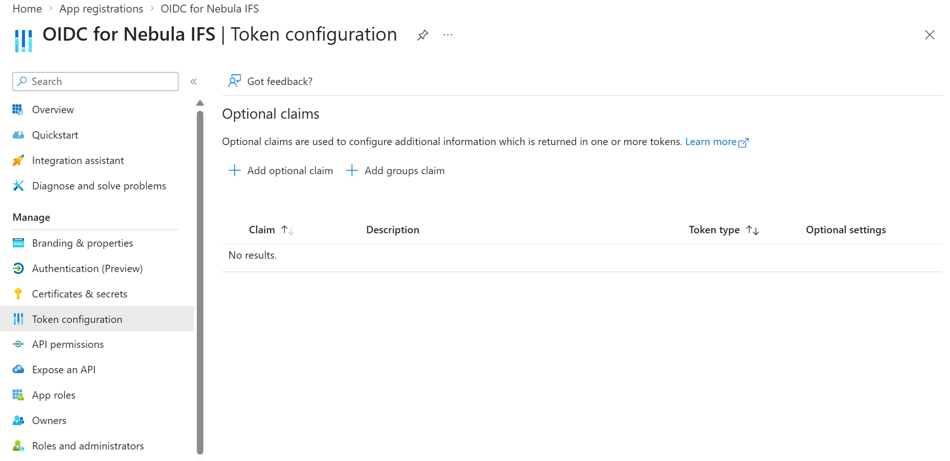Collapse the sidebar with double chevron
Image resolution: width=950 pixels, height=461 pixels.
pyautogui.click(x=194, y=82)
